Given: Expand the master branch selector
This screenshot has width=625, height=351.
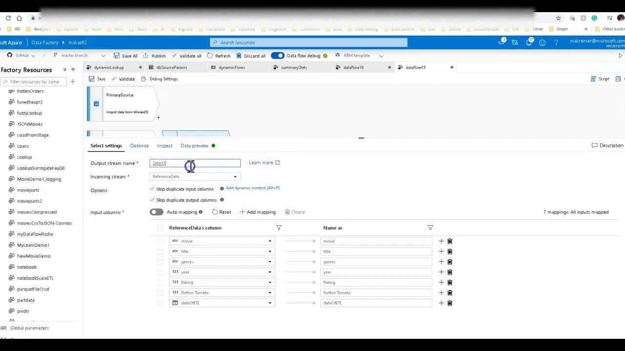Looking at the screenshot, I should [79, 56].
